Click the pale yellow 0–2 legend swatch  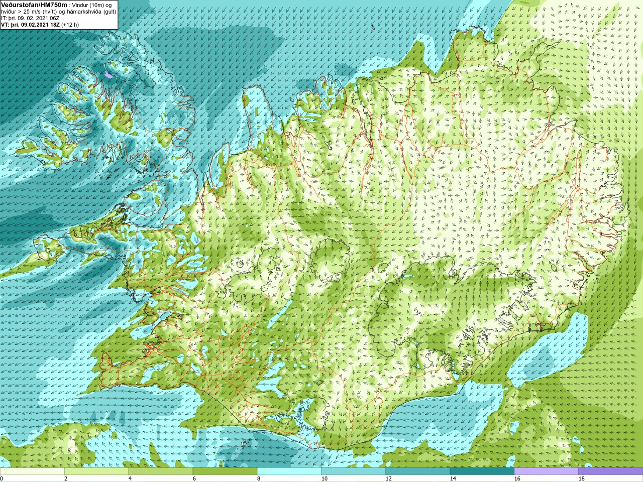(x=32, y=471)
